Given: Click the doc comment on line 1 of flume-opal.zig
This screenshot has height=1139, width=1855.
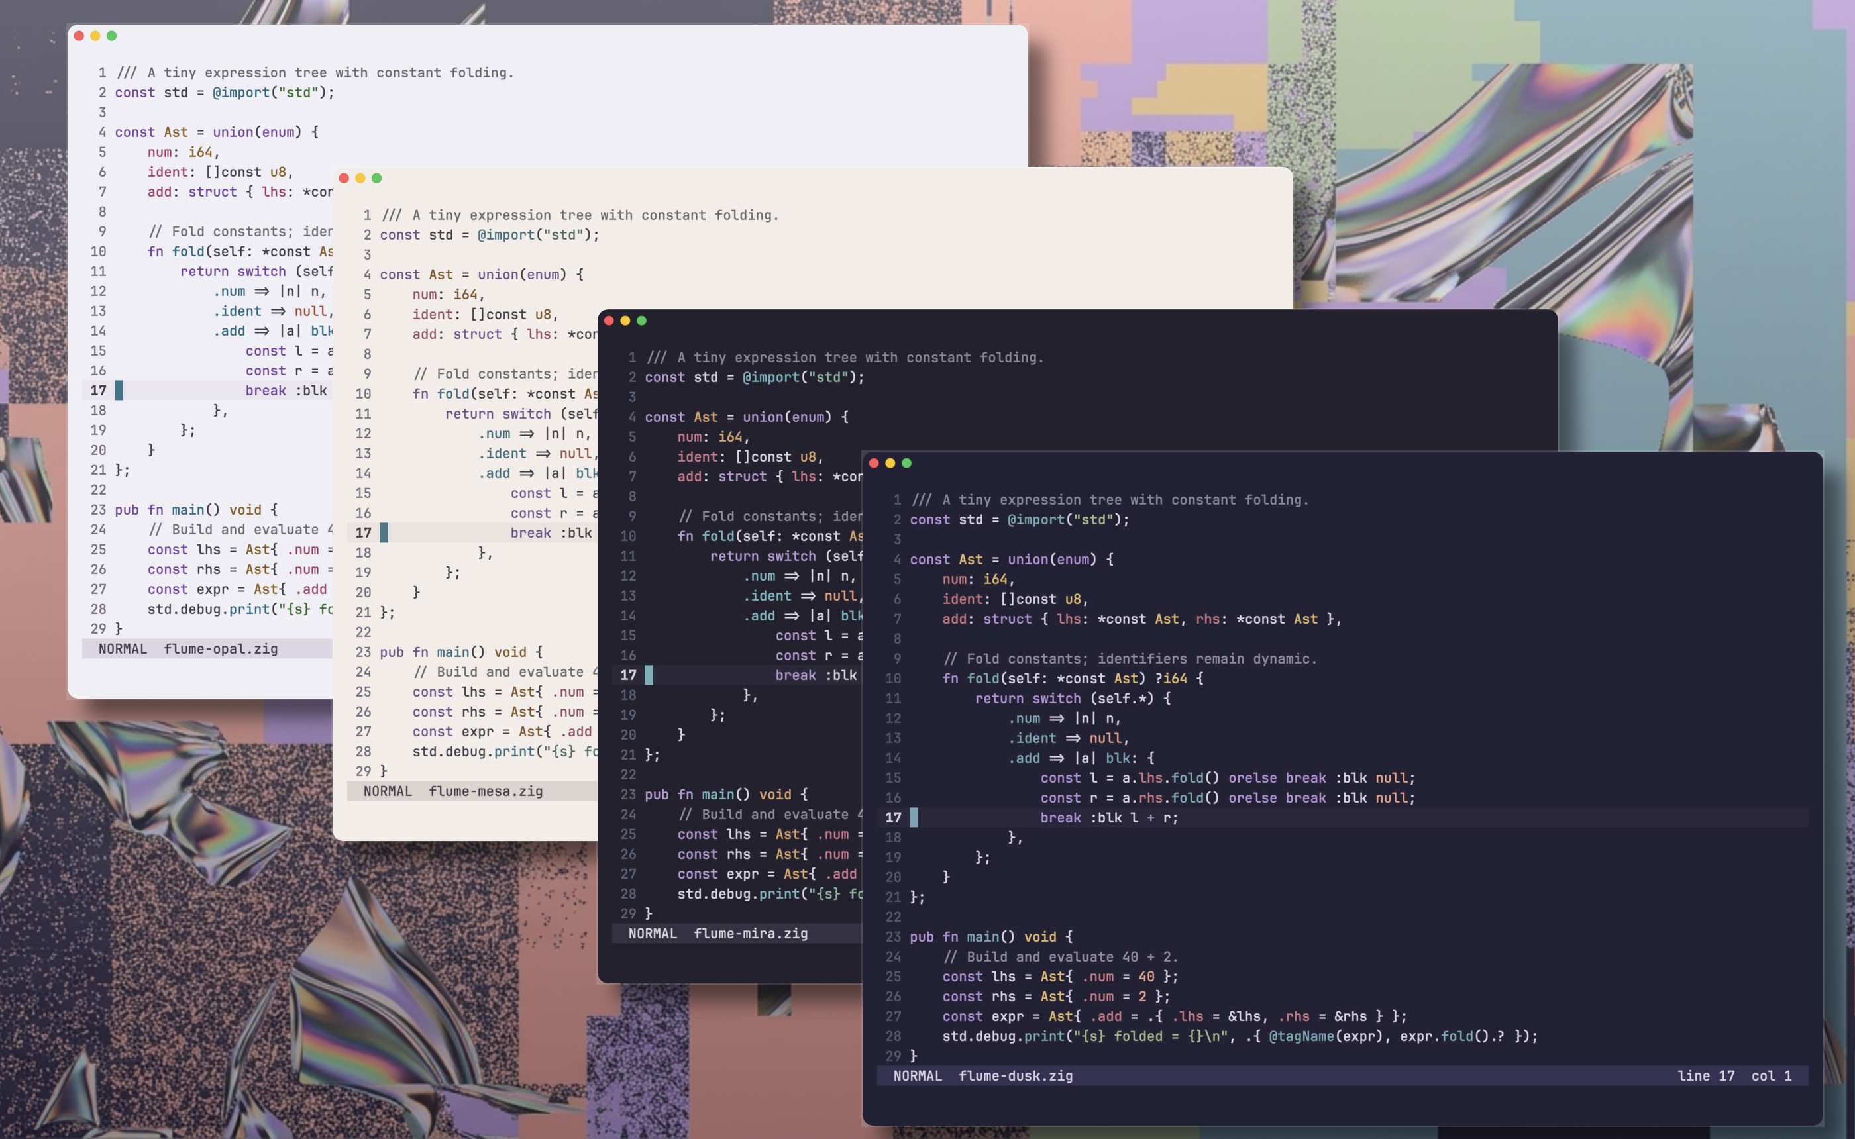Looking at the screenshot, I should (x=315, y=73).
